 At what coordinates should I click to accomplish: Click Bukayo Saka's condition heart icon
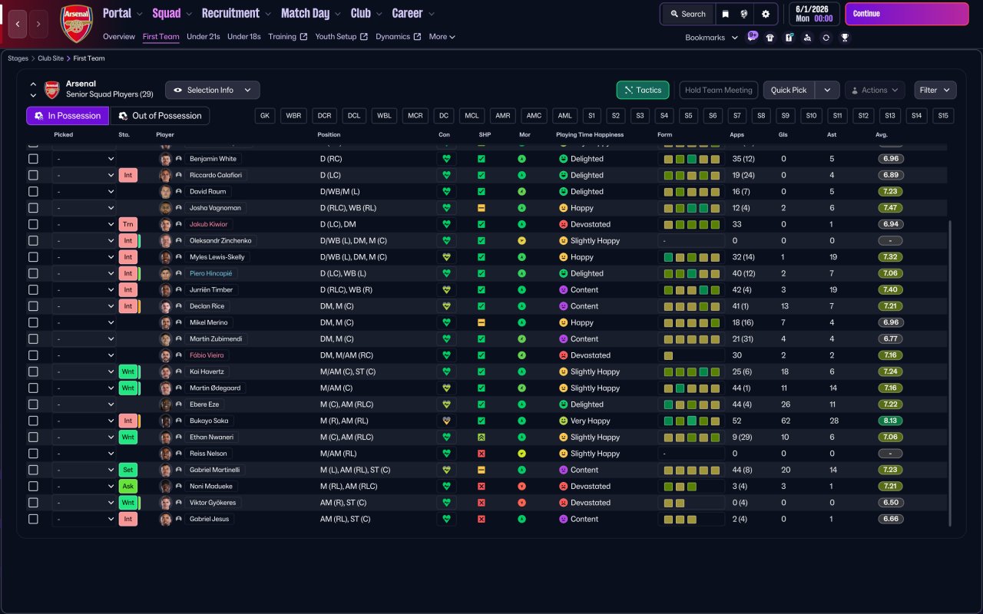(445, 421)
